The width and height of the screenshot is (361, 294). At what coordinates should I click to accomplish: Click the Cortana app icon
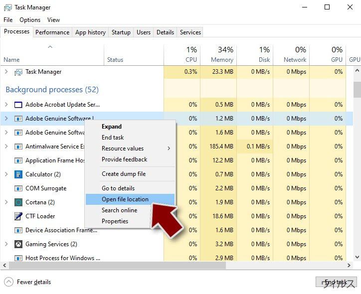pos(18,202)
